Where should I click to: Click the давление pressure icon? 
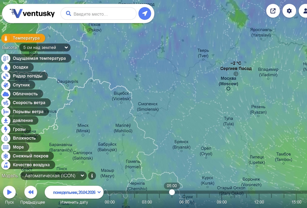5,121
